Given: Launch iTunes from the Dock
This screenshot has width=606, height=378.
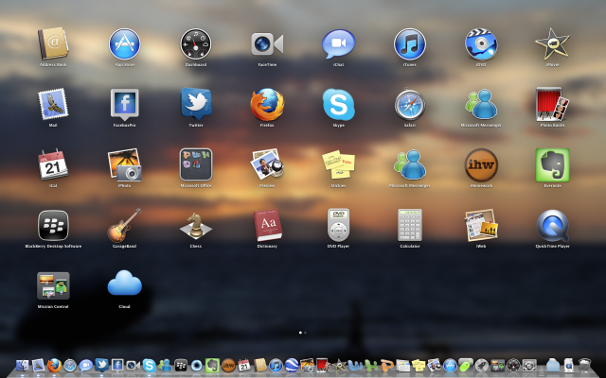Looking at the screenshot, I should point(276,365).
